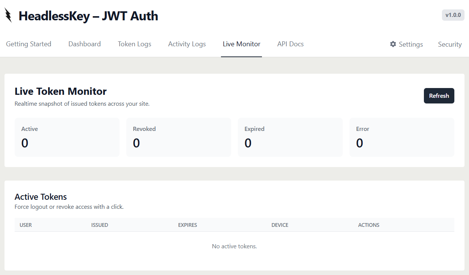Screen dimensions: 469x275
Task: Click the HeadlessKey lightning bolt logo
Action: coord(8,15)
